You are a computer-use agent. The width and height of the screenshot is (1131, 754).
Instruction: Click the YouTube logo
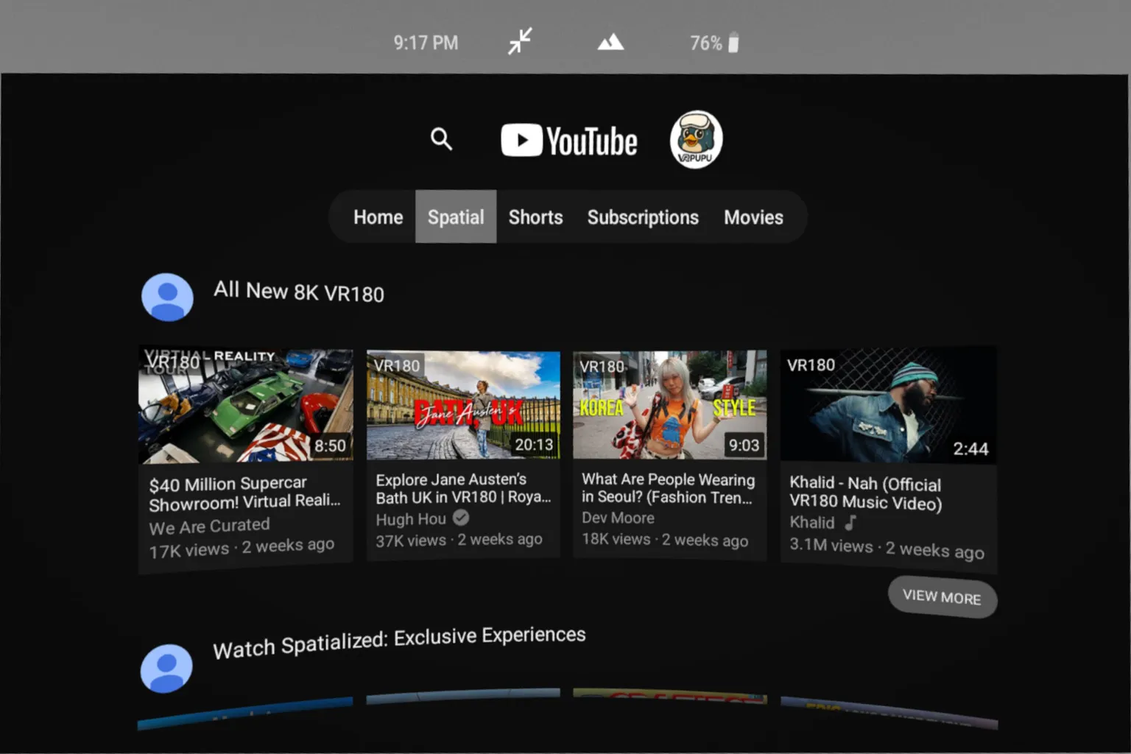[569, 141]
